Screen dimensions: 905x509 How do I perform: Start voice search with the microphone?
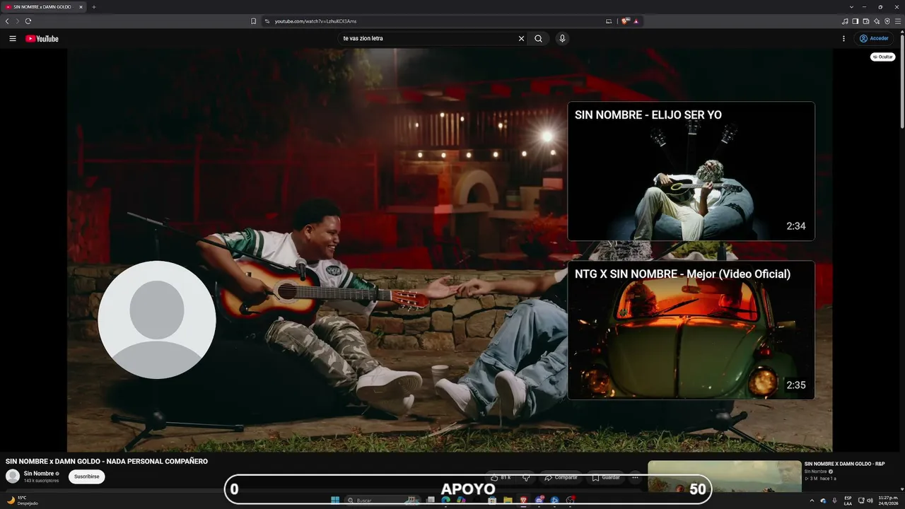(x=562, y=39)
